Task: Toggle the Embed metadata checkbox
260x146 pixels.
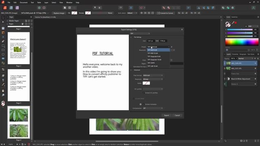Action: coord(144,105)
